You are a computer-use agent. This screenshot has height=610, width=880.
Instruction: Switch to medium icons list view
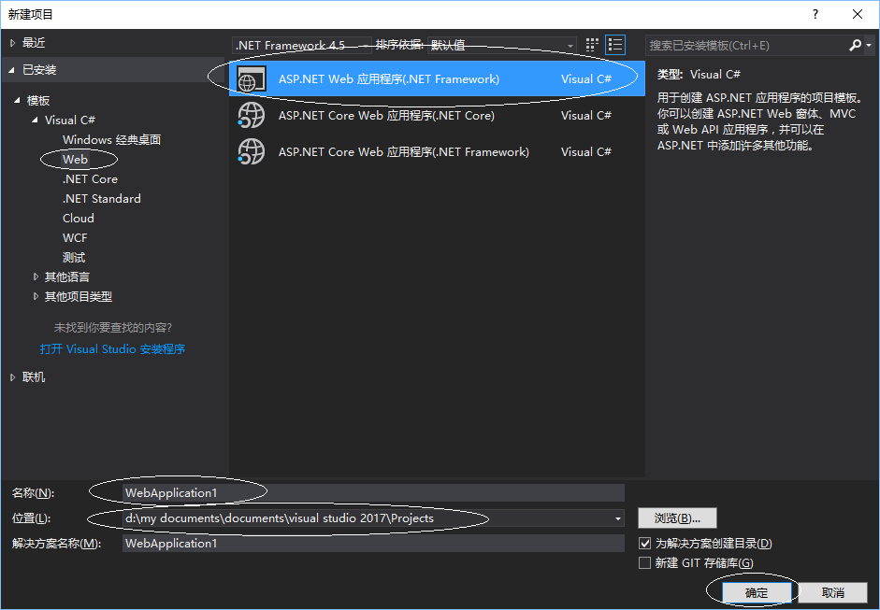tap(615, 45)
